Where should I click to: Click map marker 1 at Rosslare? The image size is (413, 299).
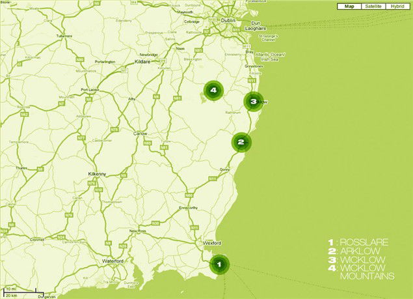tap(219, 264)
